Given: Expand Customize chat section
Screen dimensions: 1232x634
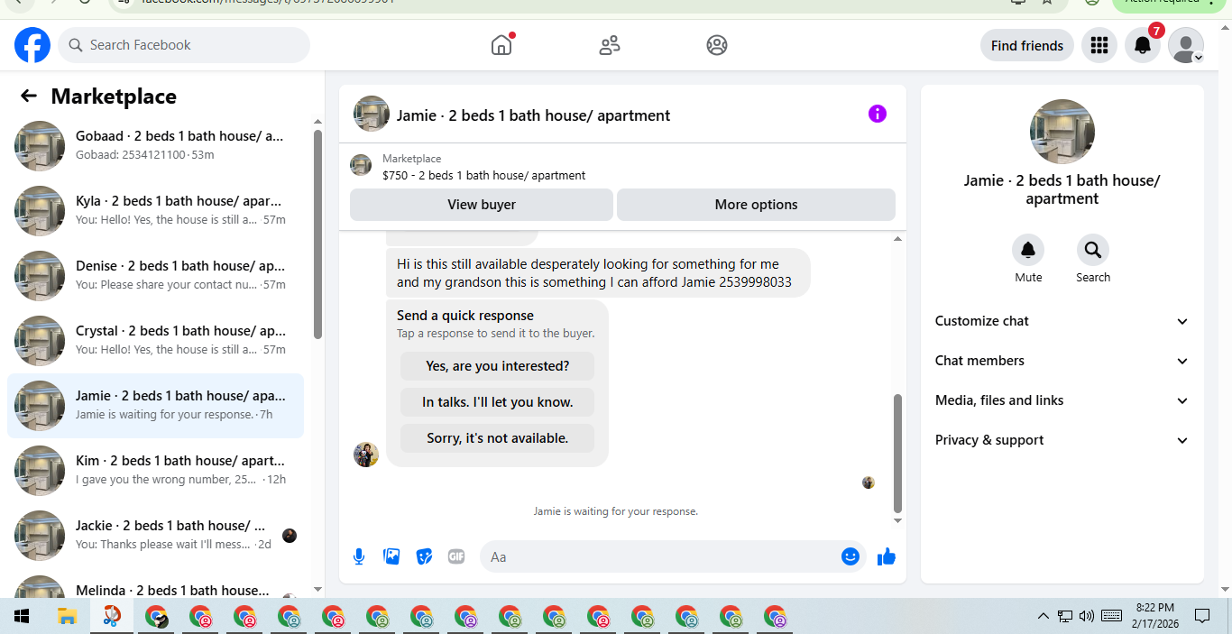Looking at the screenshot, I should [x=1062, y=321].
